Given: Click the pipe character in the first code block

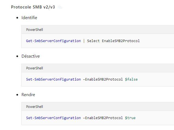Looking at the screenshot, I should [x=84, y=41].
